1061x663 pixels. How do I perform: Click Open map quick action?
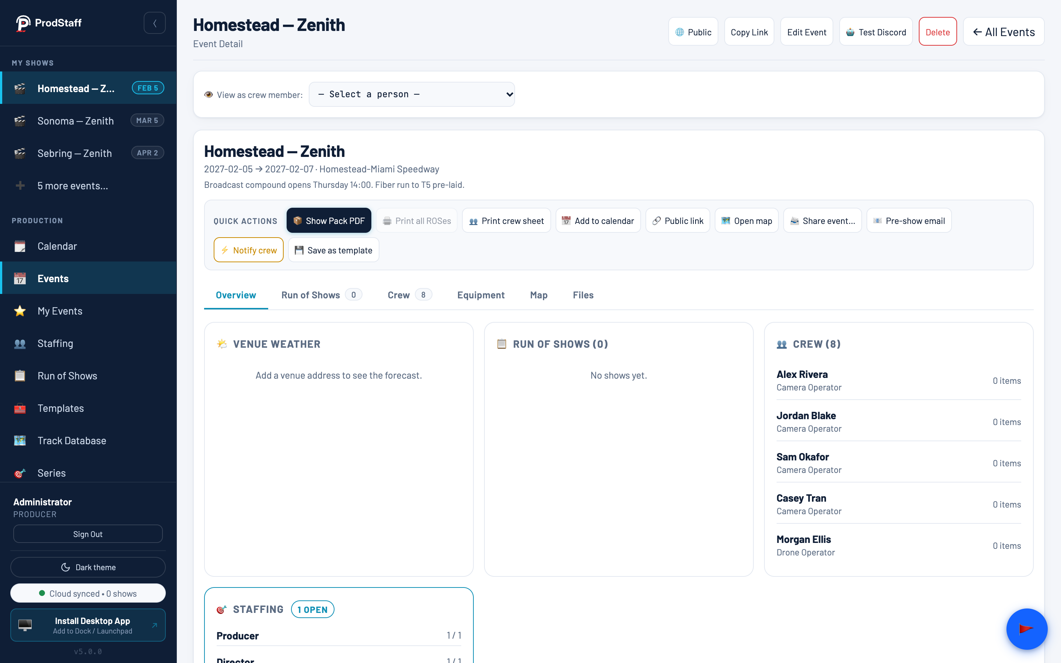pyautogui.click(x=747, y=221)
